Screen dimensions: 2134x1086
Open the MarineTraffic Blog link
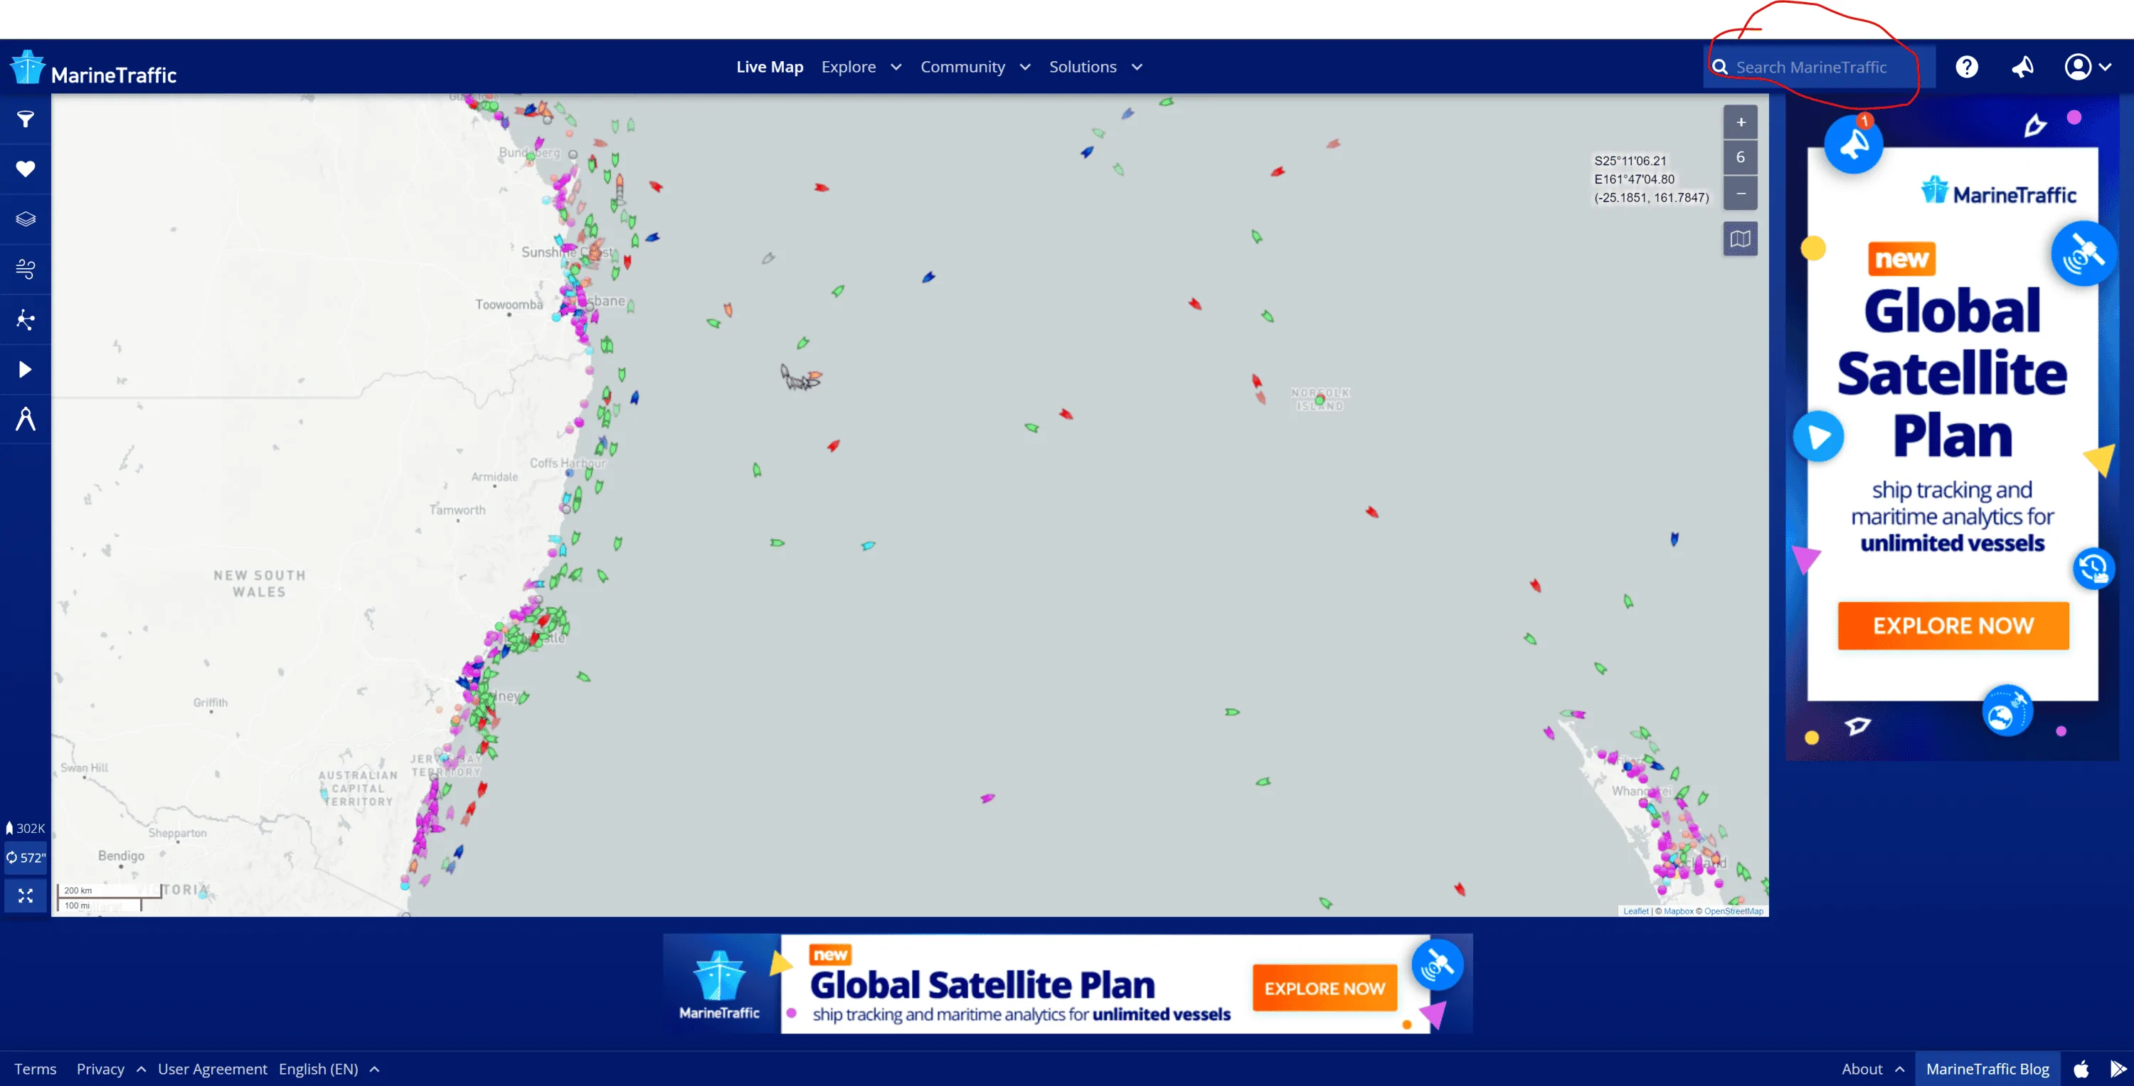pyautogui.click(x=1987, y=1069)
